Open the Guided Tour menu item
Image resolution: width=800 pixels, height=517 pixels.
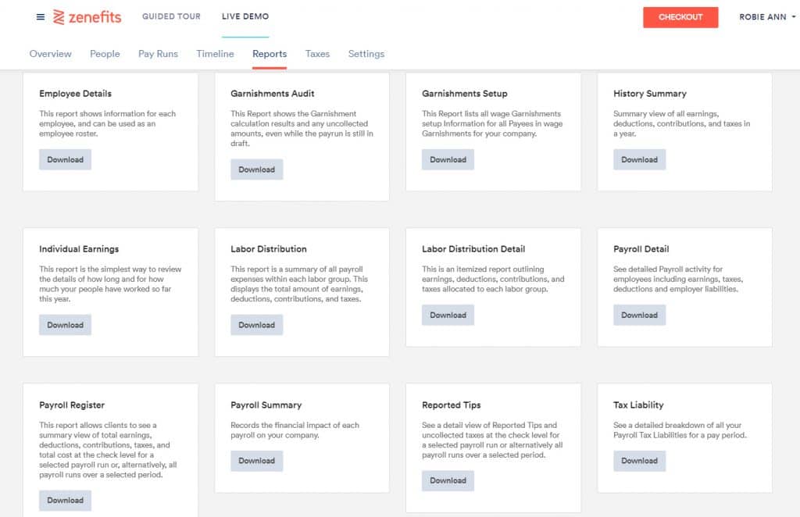[x=171, y=16]
